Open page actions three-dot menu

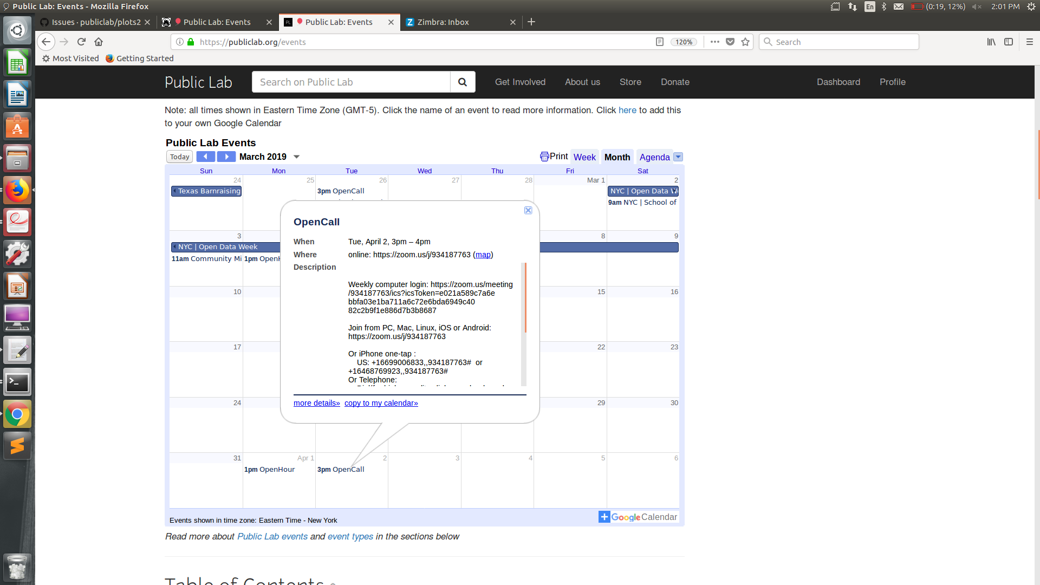tap(715, 42)
